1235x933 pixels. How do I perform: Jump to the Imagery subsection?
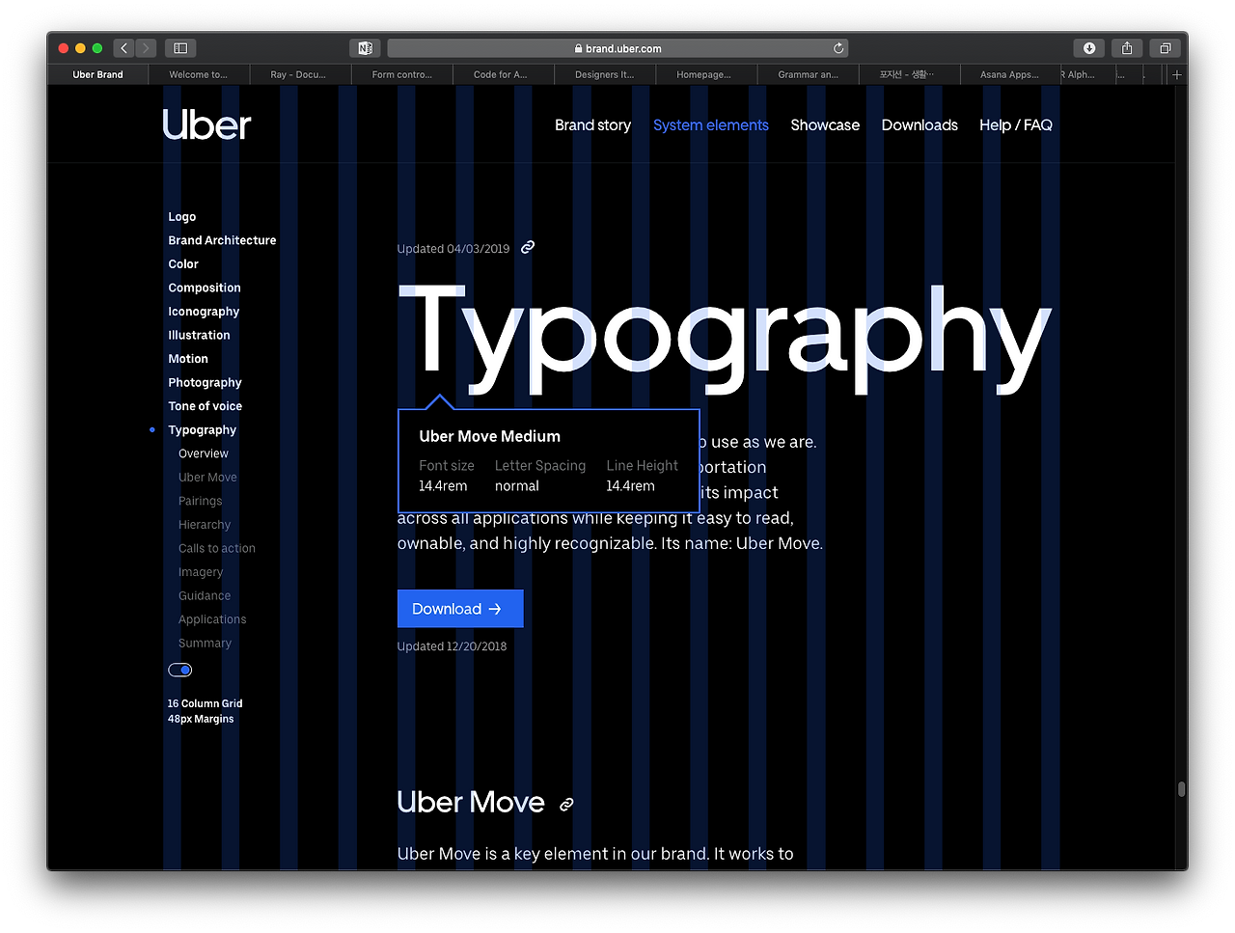click(201, 572)
